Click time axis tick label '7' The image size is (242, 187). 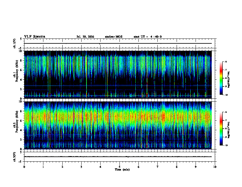(x=158, y=167)
